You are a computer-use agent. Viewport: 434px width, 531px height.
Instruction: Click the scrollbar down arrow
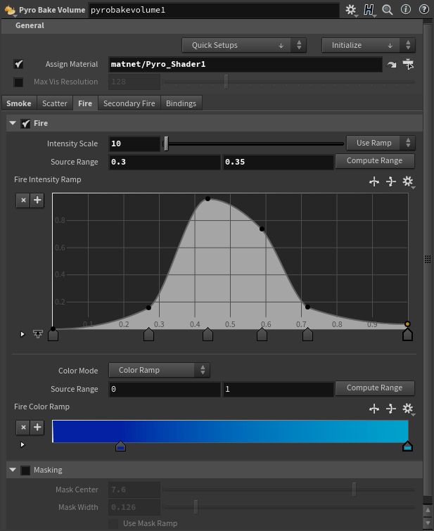428,523
